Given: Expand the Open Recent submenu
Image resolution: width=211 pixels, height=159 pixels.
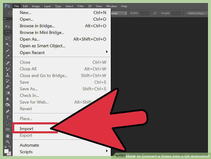Looking at the screenshot, I should [107, 52].
